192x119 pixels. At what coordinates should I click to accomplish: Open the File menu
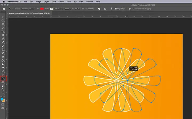pos(26,2)
